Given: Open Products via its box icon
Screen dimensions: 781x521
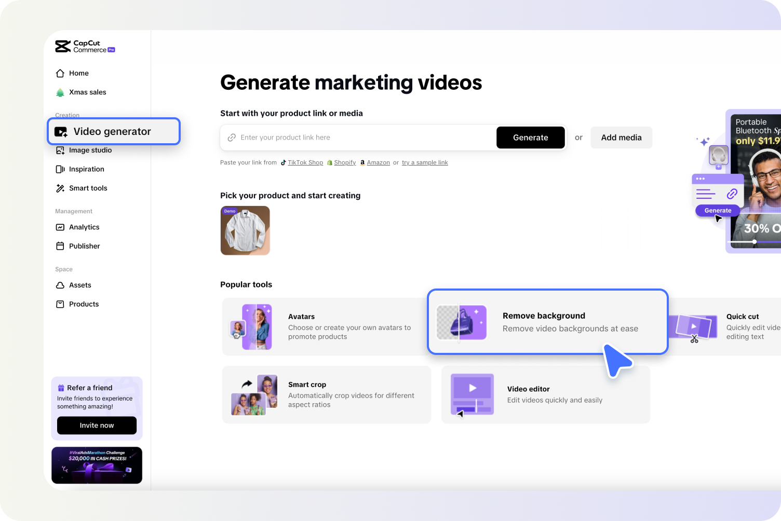Looking at the screenshot, I should [x=60, y=304].
